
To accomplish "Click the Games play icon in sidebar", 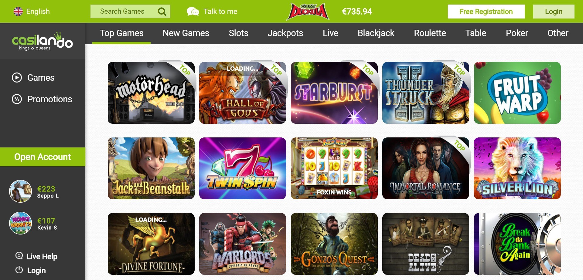I will pos(17,78).
